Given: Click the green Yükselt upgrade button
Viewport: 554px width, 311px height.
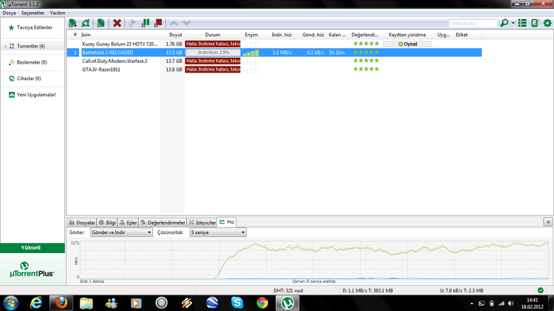Looking at the screenshot, I should pyautogui.click(x=33, y=248).
